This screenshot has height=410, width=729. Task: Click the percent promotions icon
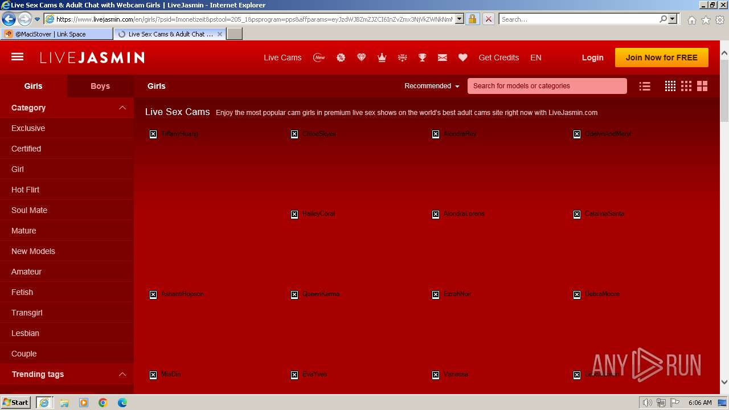(341, 58)
